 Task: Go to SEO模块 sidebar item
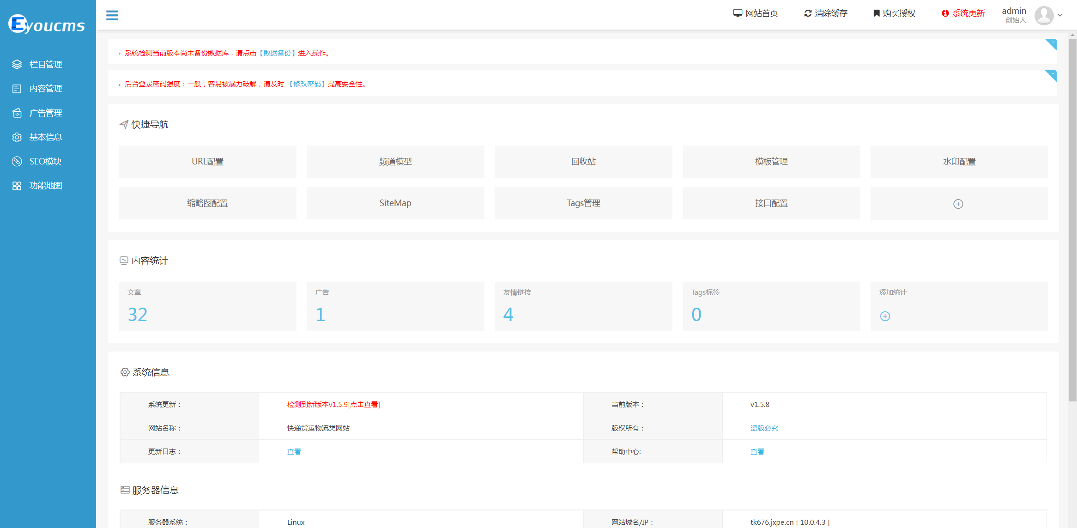pyautogui.click(x=45, y=161)
